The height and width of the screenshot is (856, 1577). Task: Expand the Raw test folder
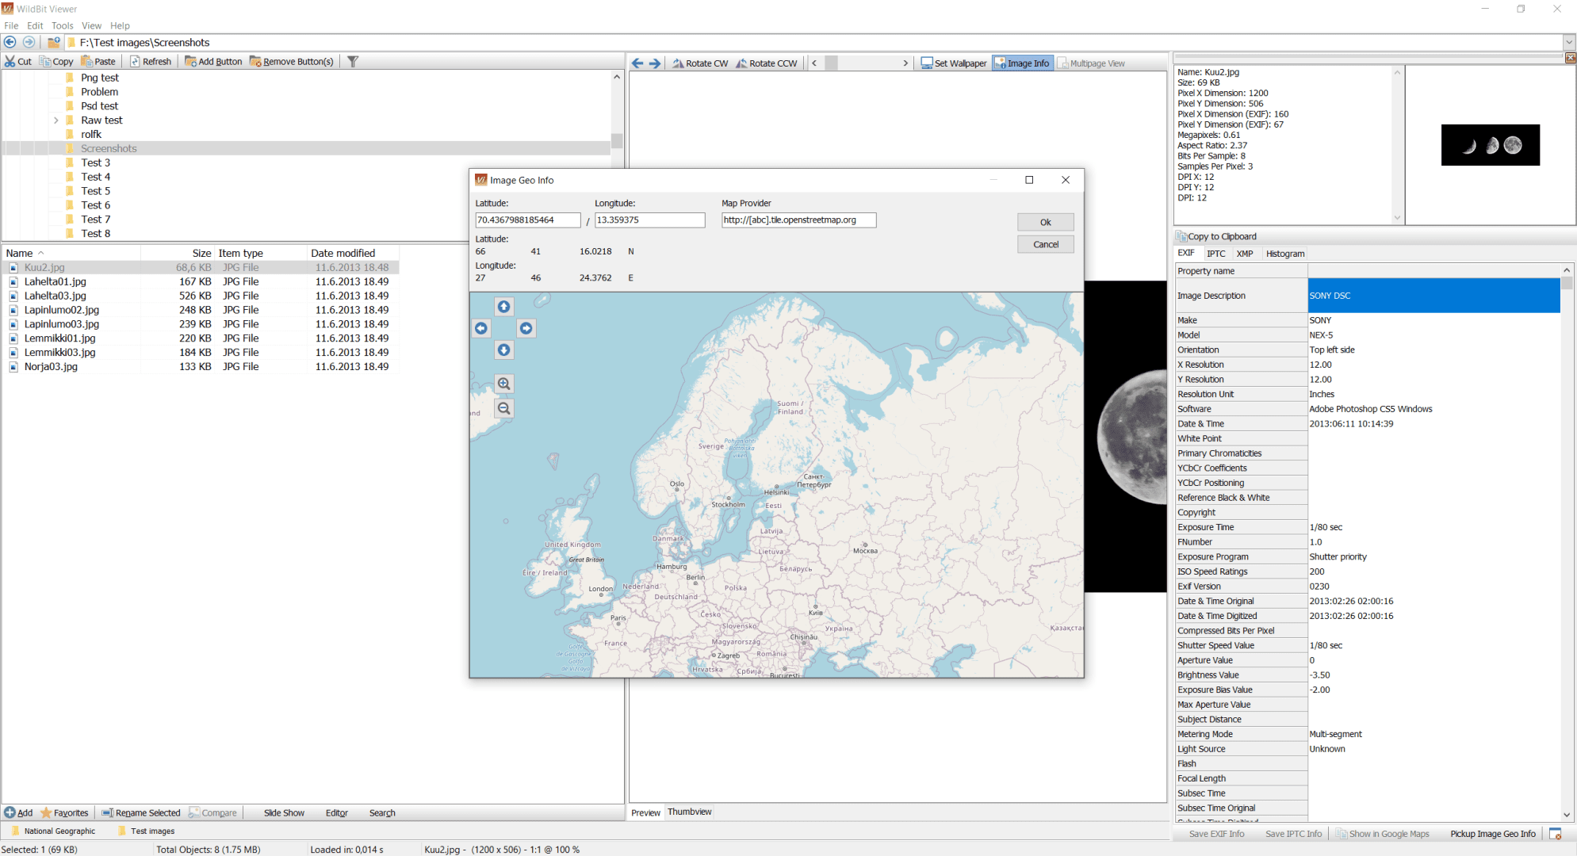[x=56, y=120]
